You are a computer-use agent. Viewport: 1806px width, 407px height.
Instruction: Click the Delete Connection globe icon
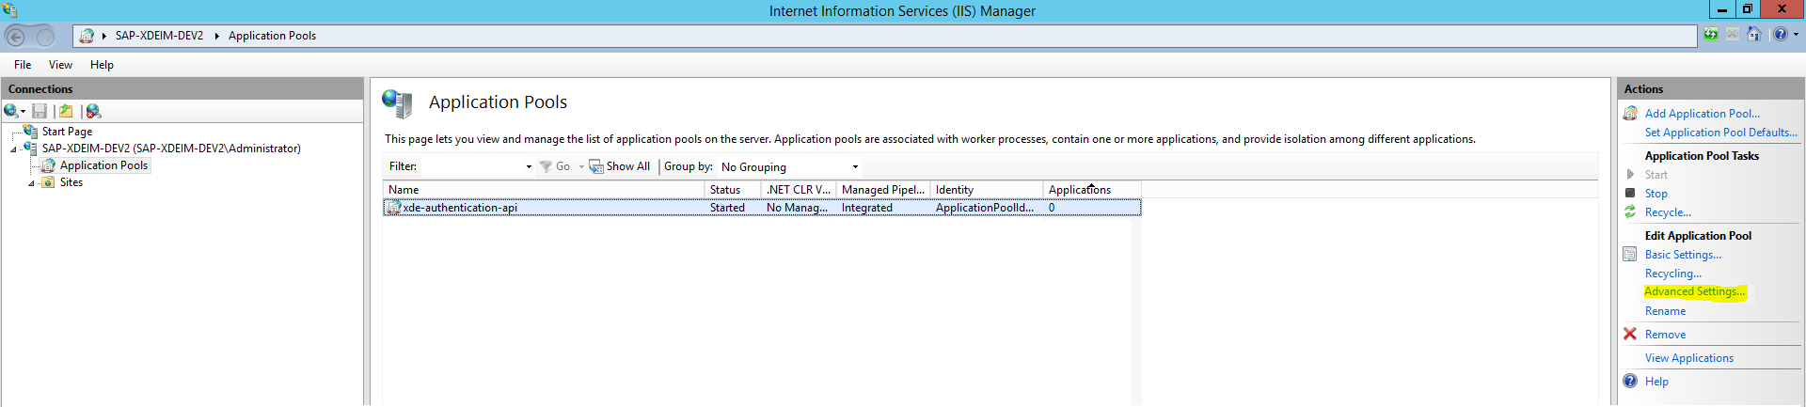coord(93,111)
